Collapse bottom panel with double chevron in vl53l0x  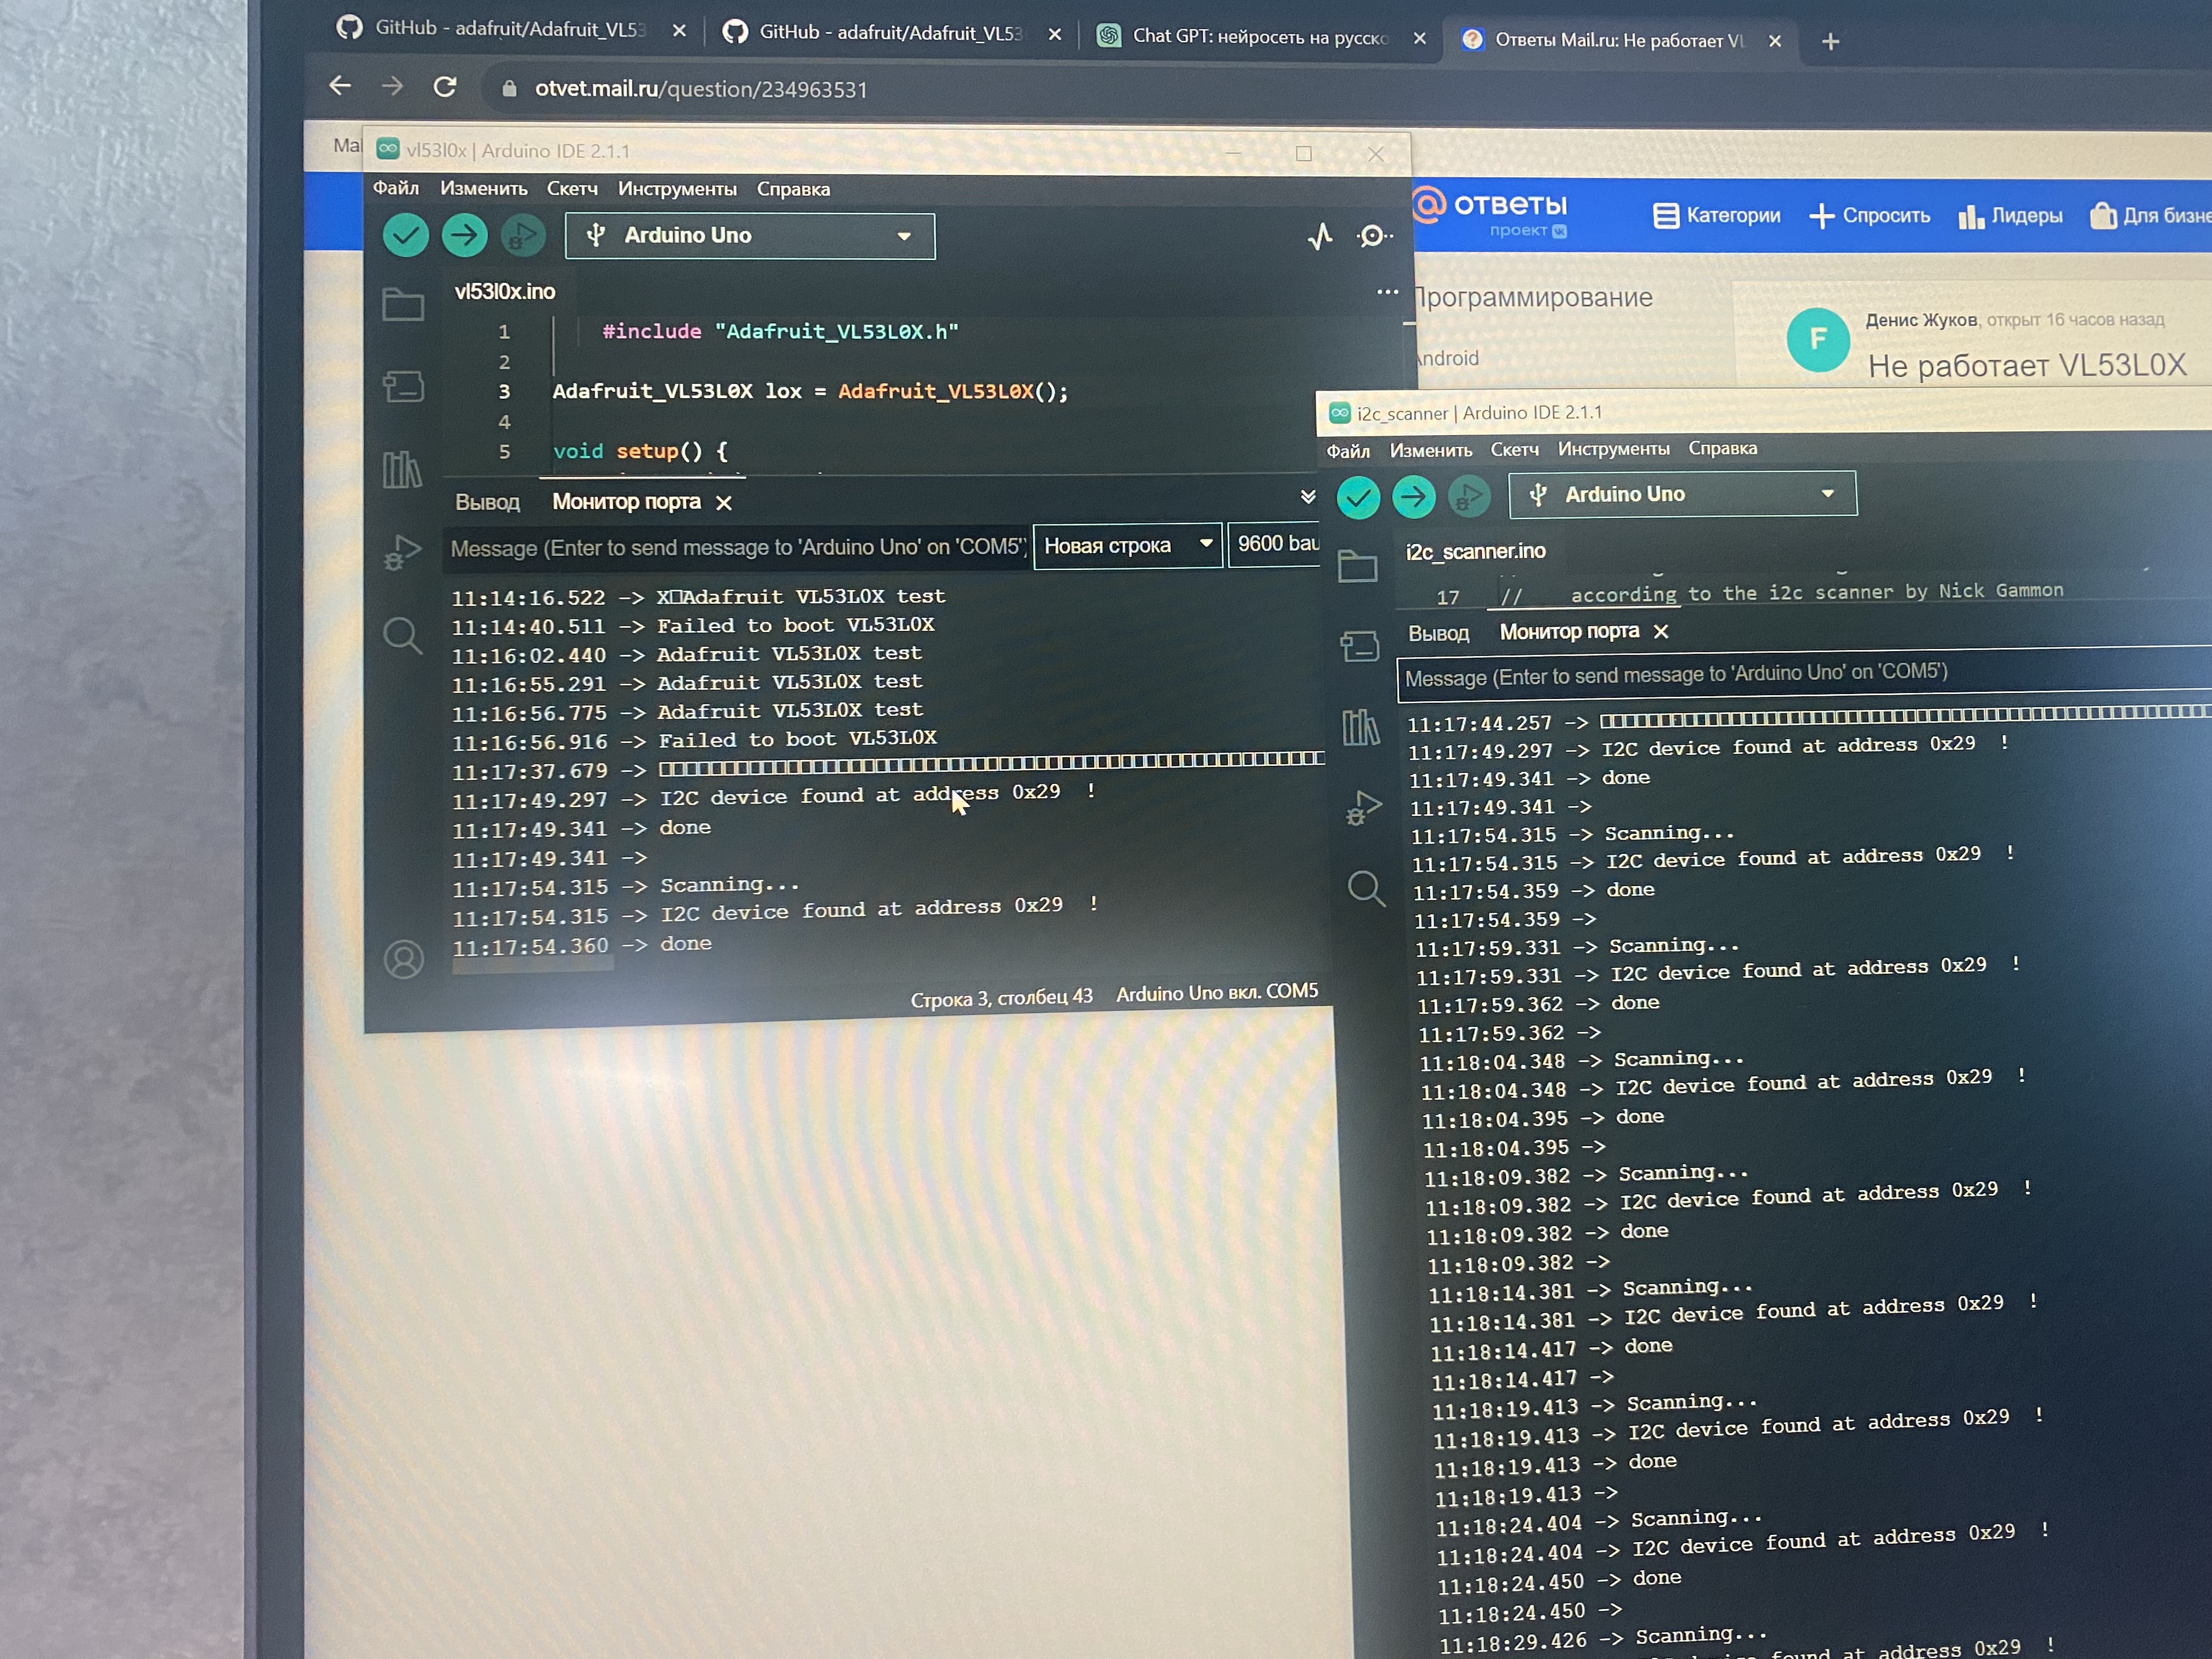[x=1307, y=497]
